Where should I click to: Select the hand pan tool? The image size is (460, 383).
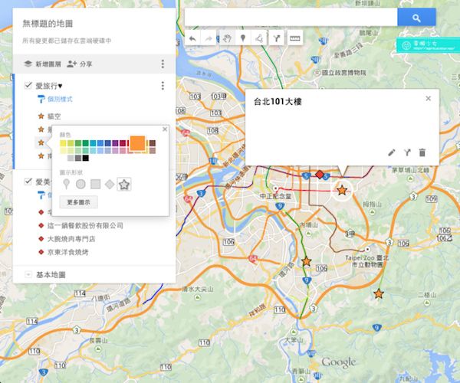point(227,38)
